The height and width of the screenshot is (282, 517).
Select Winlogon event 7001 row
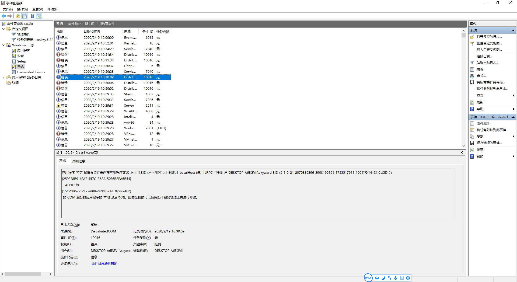(x=113, y=128)
